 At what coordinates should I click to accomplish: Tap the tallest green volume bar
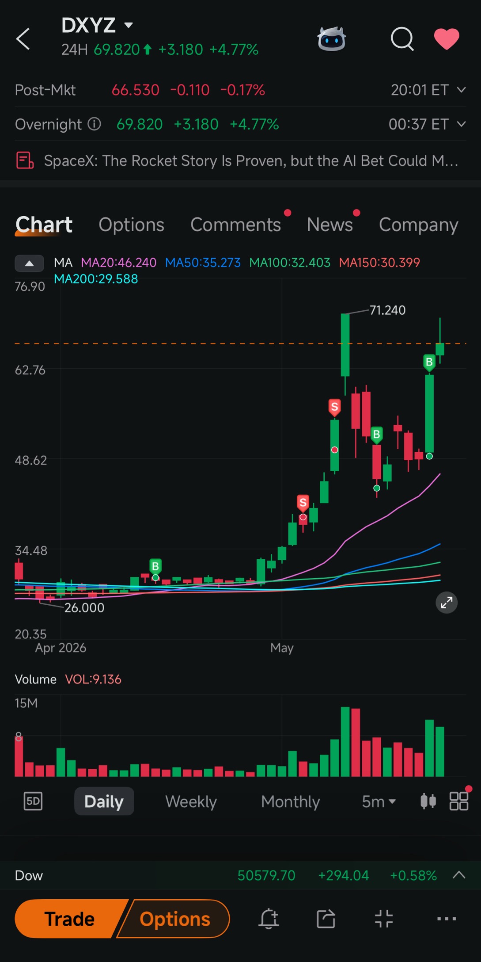point(345,742)
